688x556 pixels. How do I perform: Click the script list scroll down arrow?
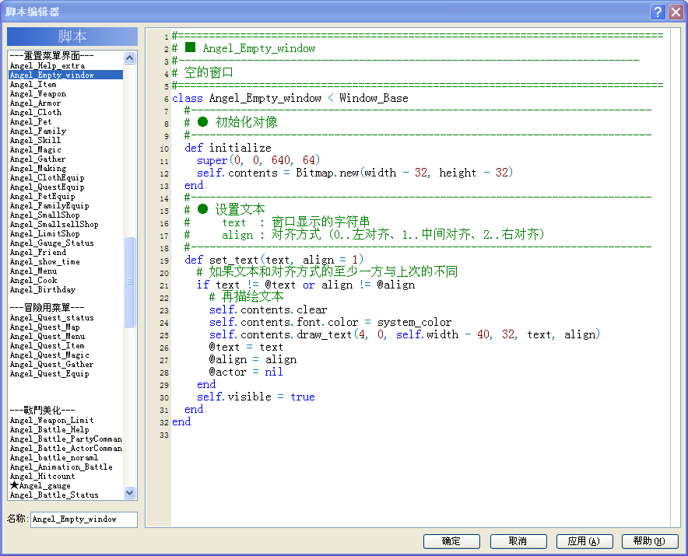(129, 492)
